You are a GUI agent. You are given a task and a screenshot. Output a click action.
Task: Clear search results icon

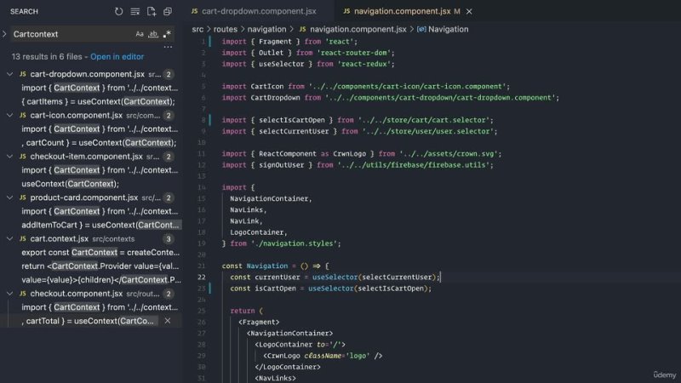coord(135,12)
